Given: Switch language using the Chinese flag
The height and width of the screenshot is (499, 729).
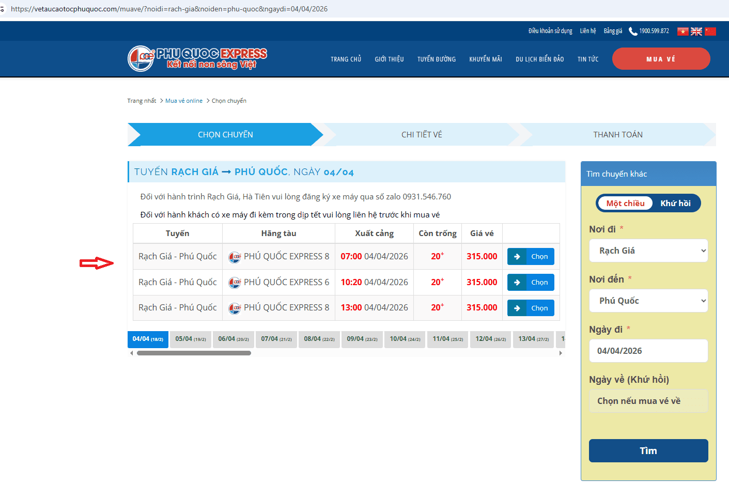Looking at the screenshot, I should [710, 32].
